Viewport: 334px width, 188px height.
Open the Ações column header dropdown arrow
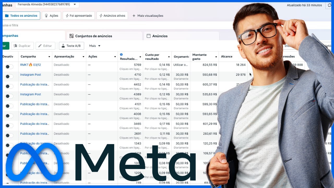click(115, 57)
